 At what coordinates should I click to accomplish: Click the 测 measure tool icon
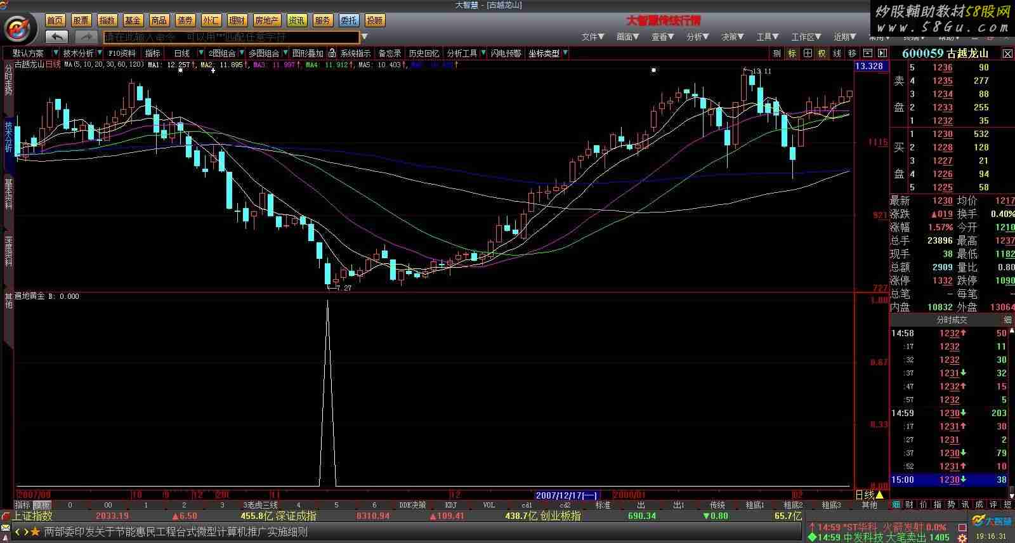point(777,53)
